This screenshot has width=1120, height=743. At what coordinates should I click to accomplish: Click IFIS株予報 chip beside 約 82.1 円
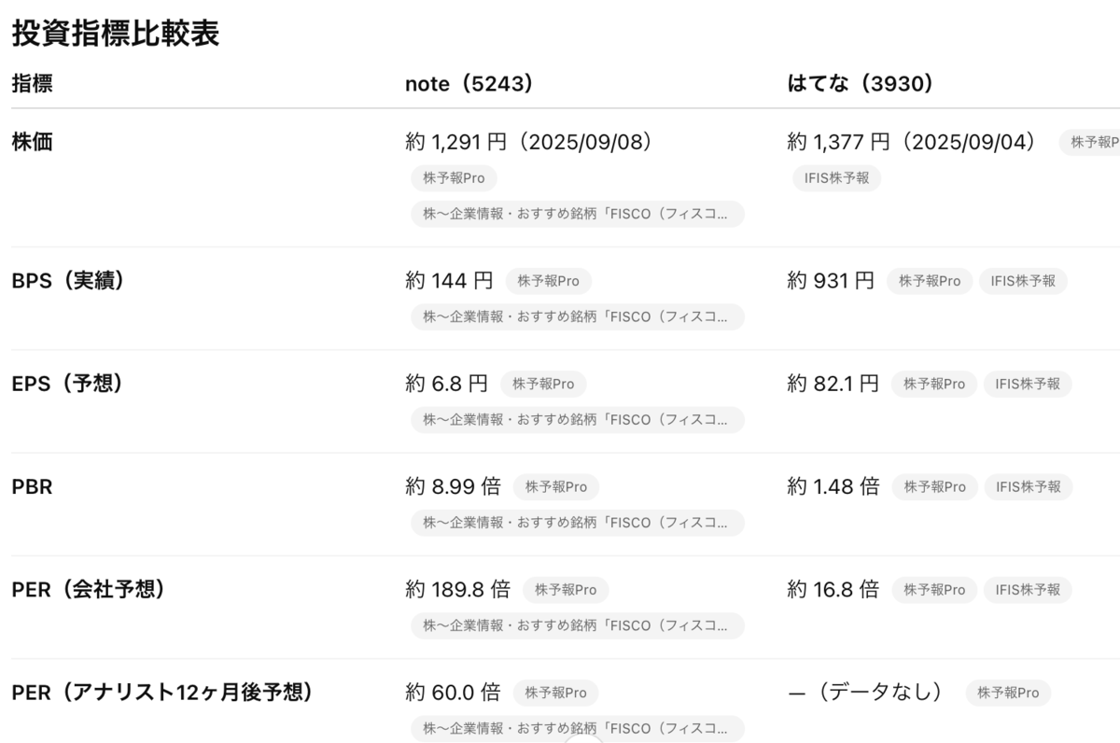[x=1028, y=384]
